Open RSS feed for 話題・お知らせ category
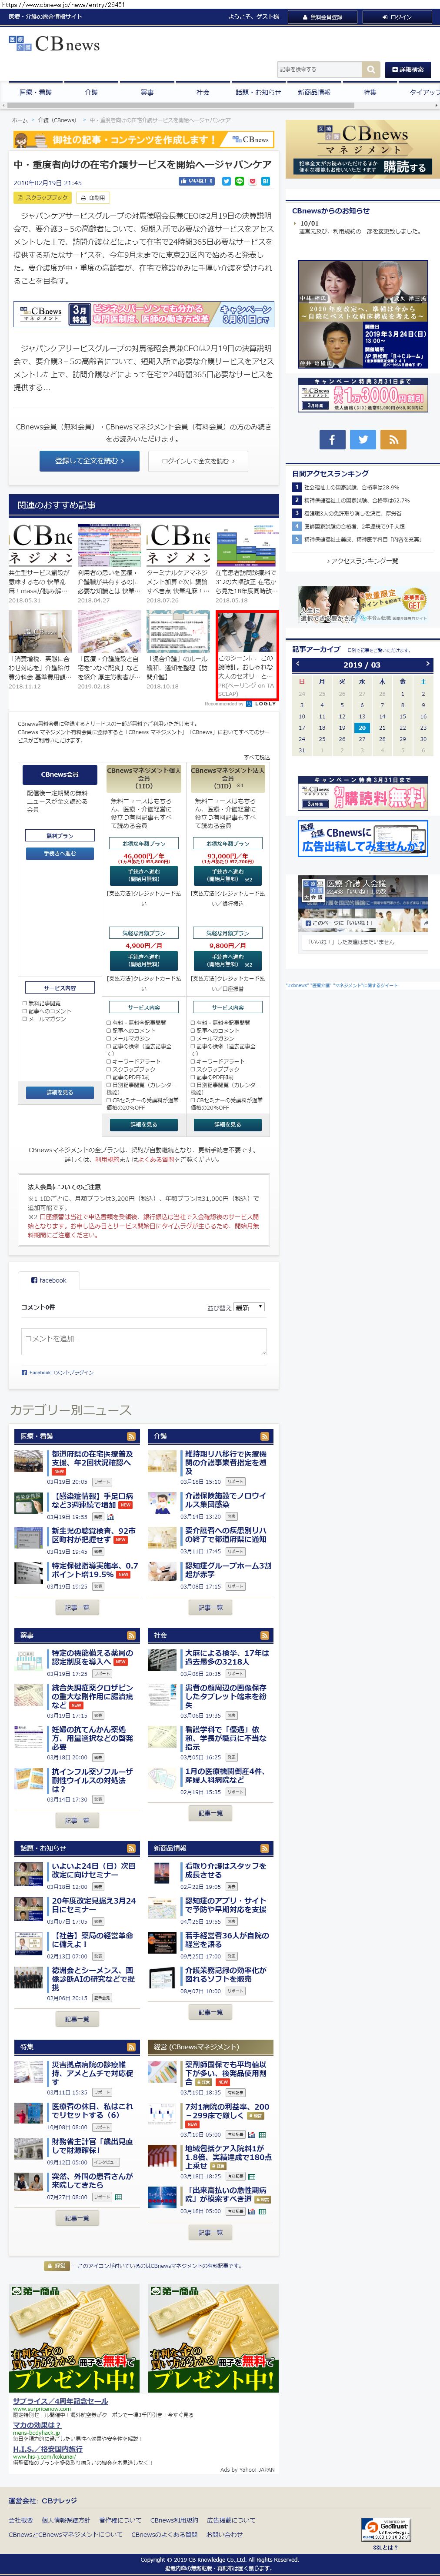This screenshot has height=2576, width=440. click(x=131, y=1848)
